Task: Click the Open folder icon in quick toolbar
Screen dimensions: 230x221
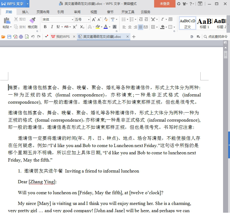Action: [x=3, y=37]
